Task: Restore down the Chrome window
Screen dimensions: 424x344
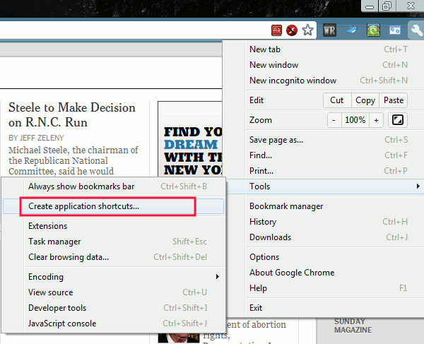Action: click(x=387, y=6)
